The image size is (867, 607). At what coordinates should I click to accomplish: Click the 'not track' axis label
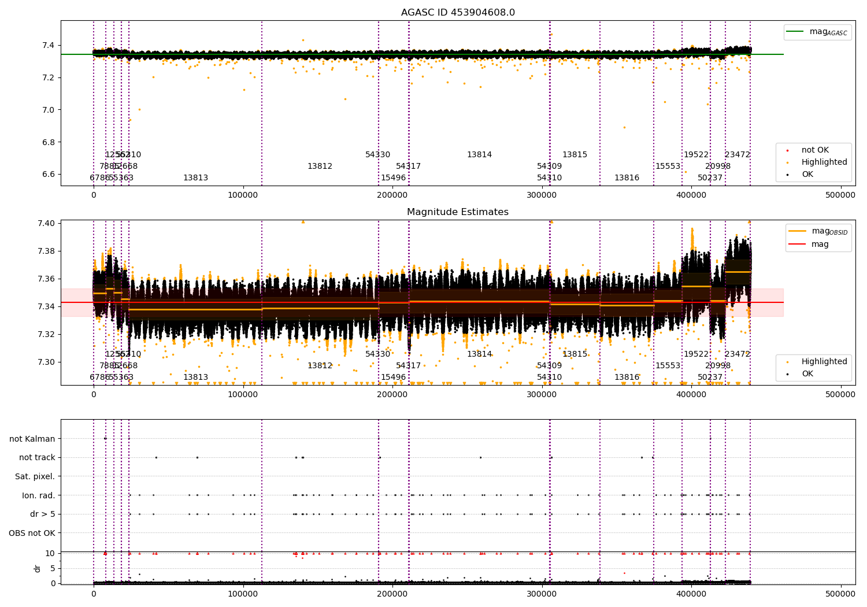37,458
